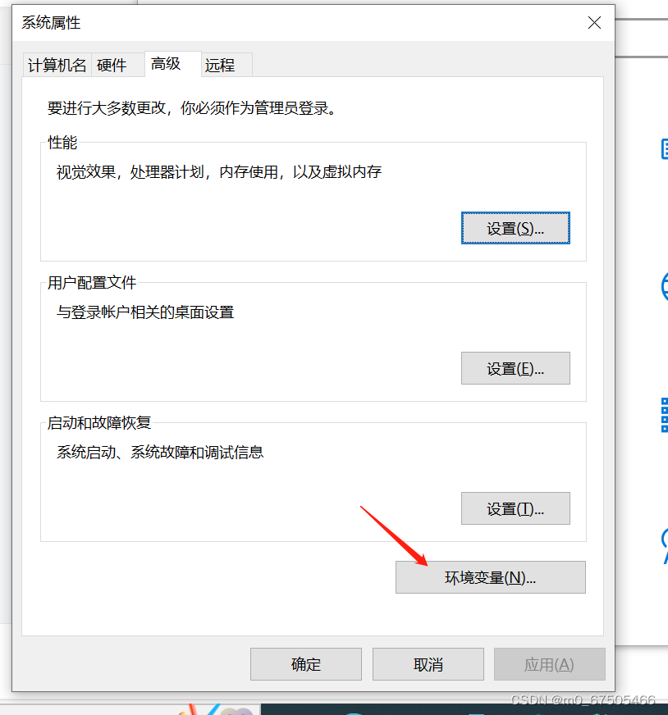Open 性能 settings via 设置(S) button

point(515,228)
